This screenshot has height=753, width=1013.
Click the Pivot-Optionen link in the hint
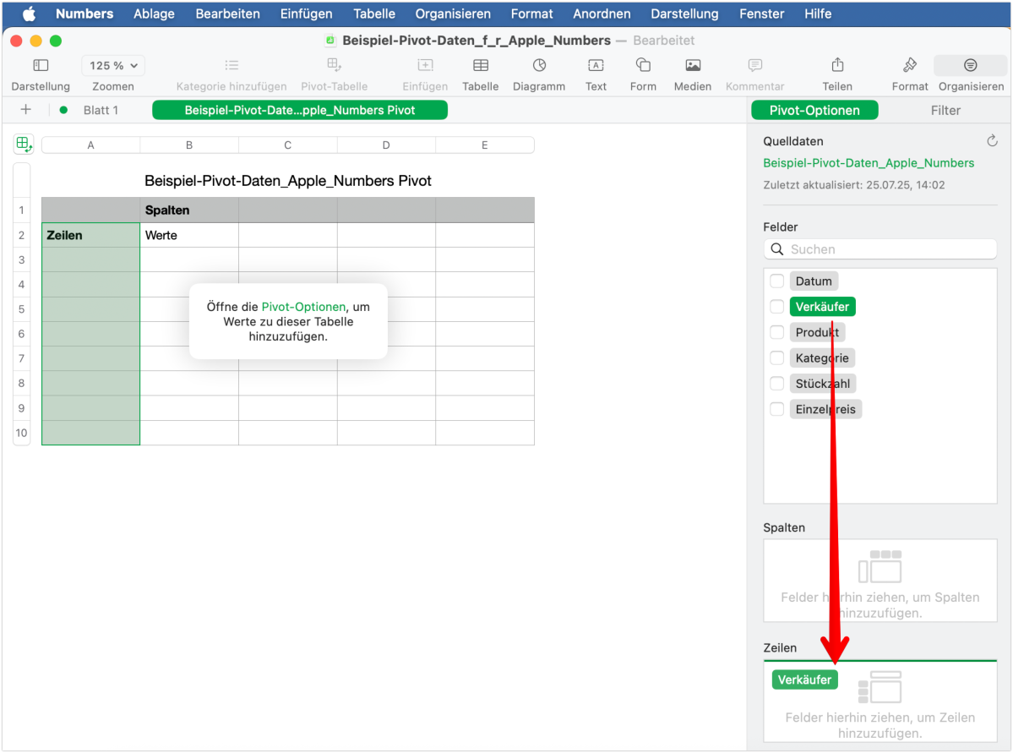(x=303, y=307)
